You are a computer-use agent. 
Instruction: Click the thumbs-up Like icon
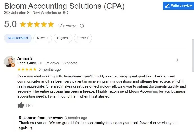(20, 105)
